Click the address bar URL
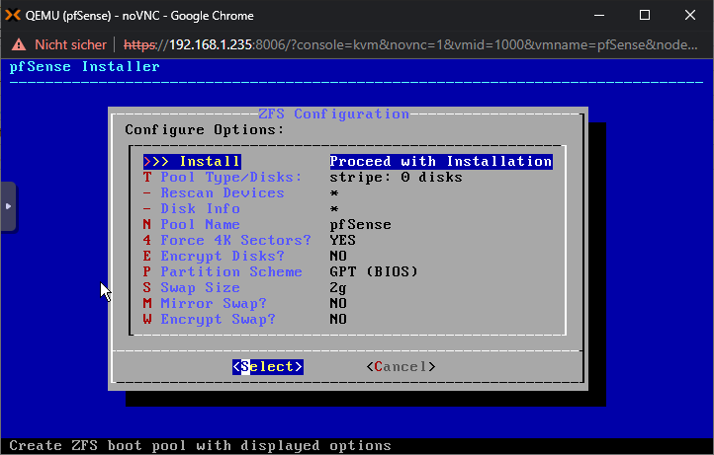This screenshot has height=455, width=714. [409, 44]
